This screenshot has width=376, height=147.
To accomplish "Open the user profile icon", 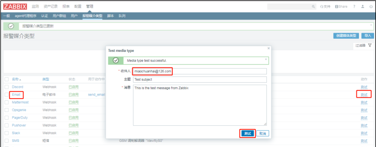I will [363, 7].
